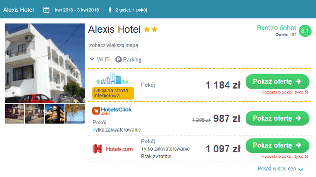Screen dimensions: 316x177
Task: Open zobacz większą mapę link
Action: 114,45
